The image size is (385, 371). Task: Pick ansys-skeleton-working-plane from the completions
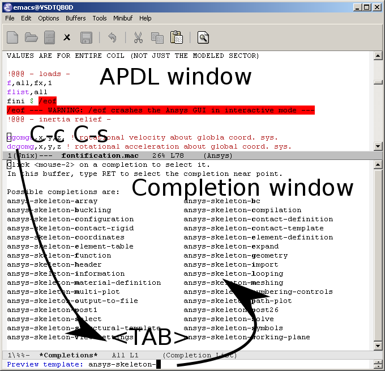coord(247,338)
